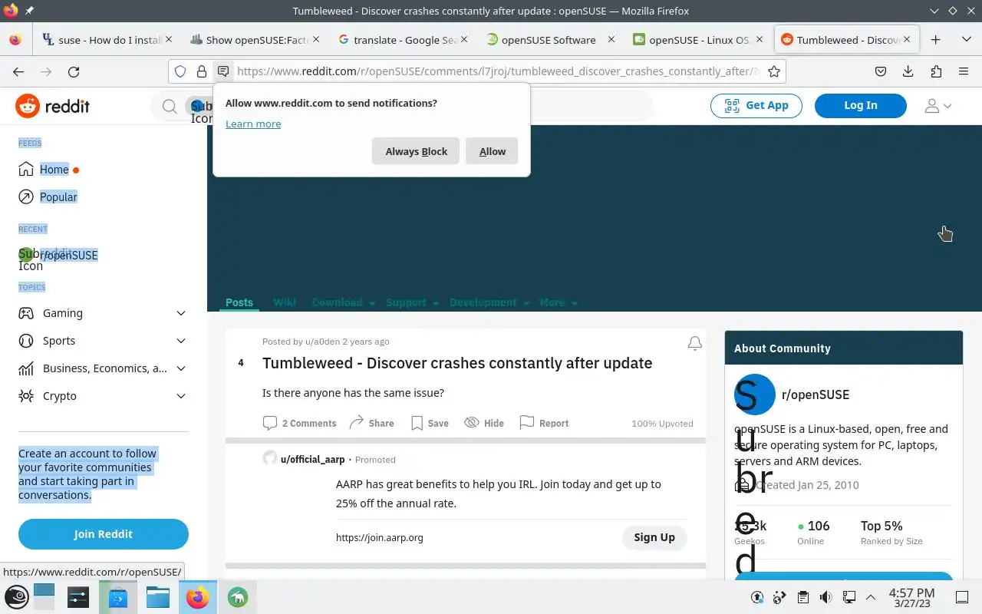Screen dimensions: 982x614
Task: Click the Get App button
Action: [x=756, y=105]
